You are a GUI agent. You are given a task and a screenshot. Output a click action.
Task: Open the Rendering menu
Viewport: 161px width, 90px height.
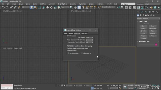[x=73, y=4]
